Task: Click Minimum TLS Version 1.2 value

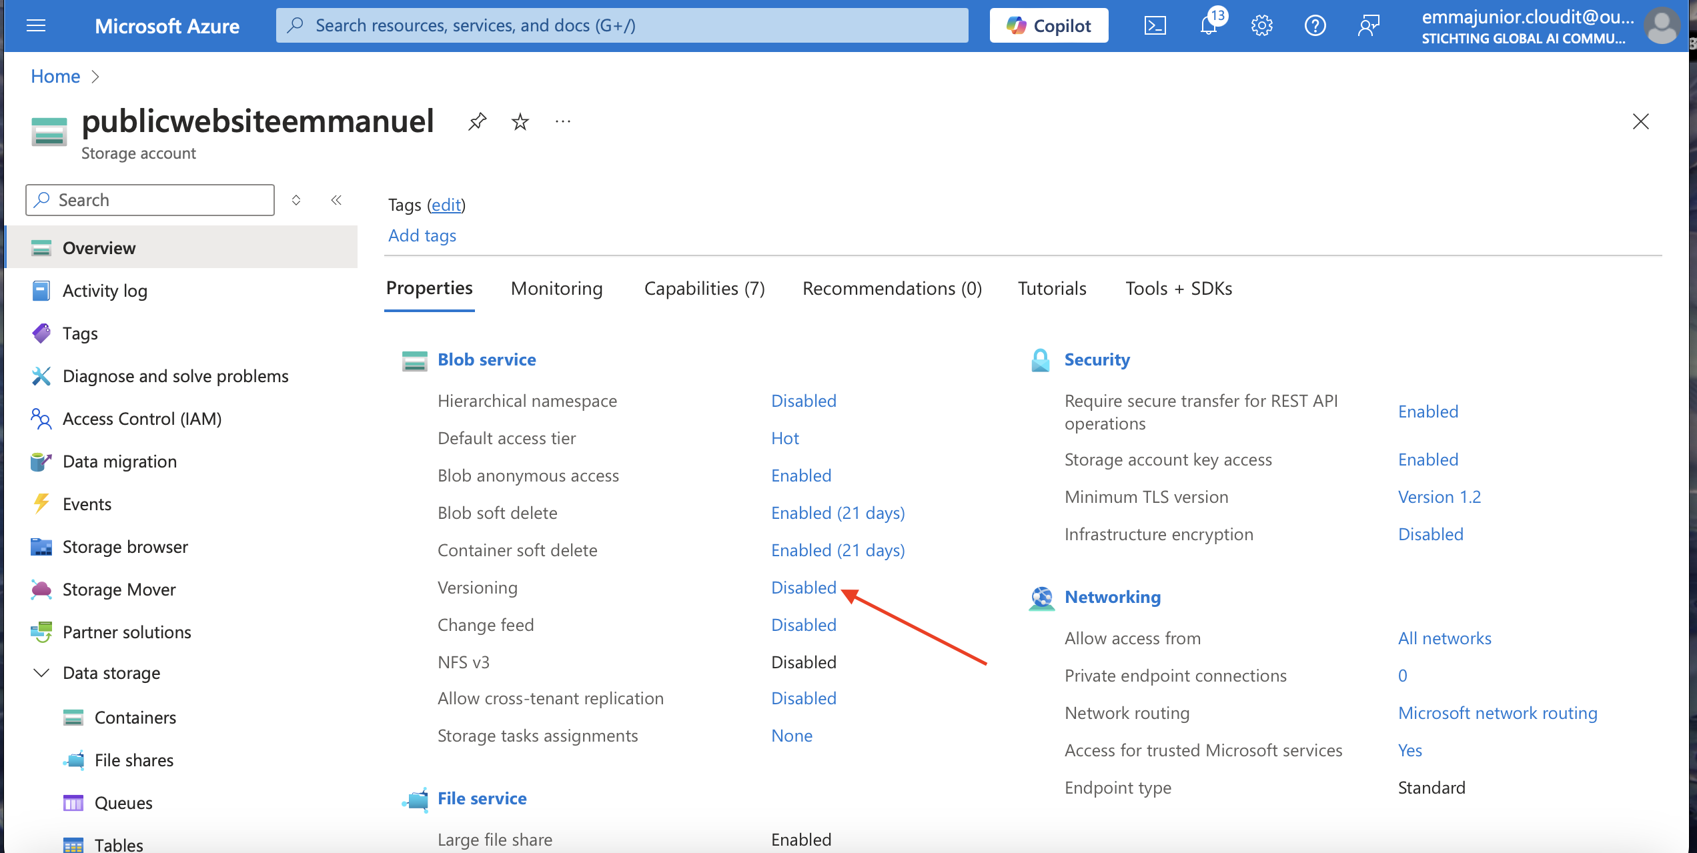Action: (x=1440, y=497)
